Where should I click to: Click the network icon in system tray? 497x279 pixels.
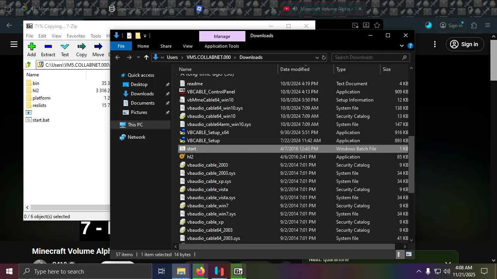pyautogui.click(x=438, y=271)
